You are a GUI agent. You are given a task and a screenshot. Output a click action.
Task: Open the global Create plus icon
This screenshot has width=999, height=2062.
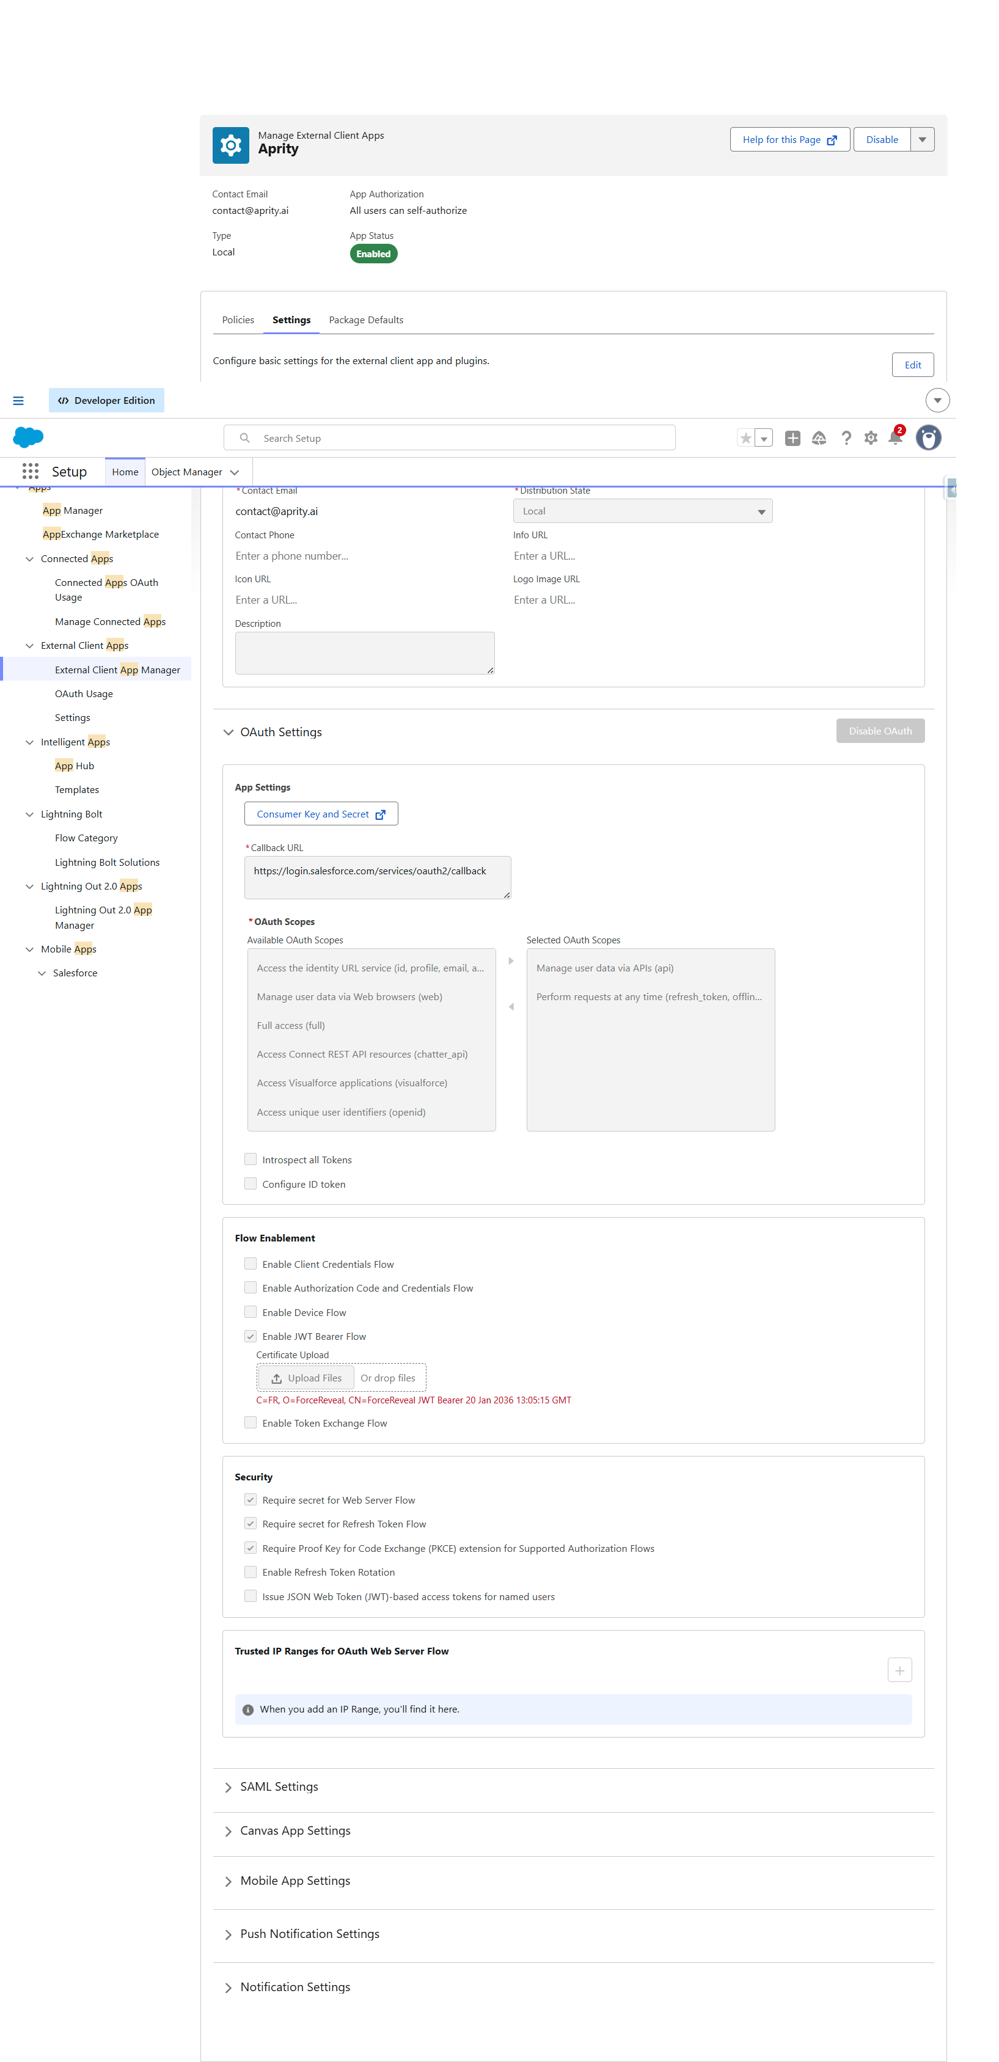(792, 438)
